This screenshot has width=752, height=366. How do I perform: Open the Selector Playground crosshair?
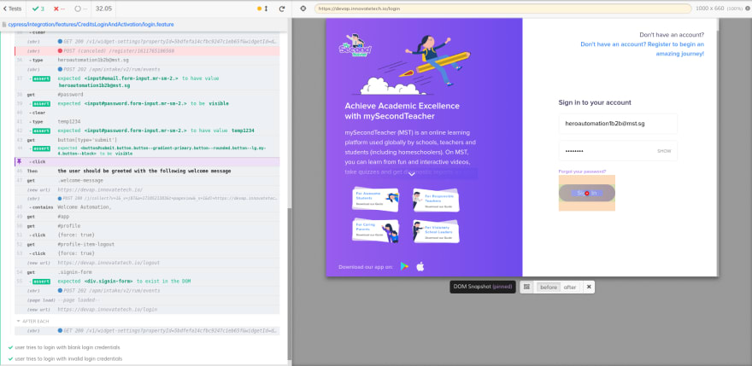(303, 9)
